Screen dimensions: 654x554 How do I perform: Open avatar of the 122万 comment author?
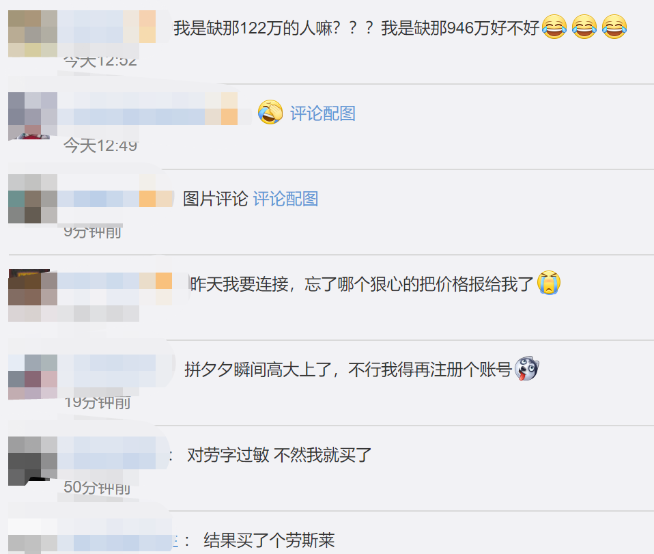[33, 33]
